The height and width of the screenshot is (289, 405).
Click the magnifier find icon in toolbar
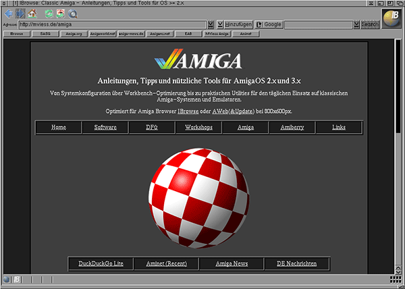point(73,14)
